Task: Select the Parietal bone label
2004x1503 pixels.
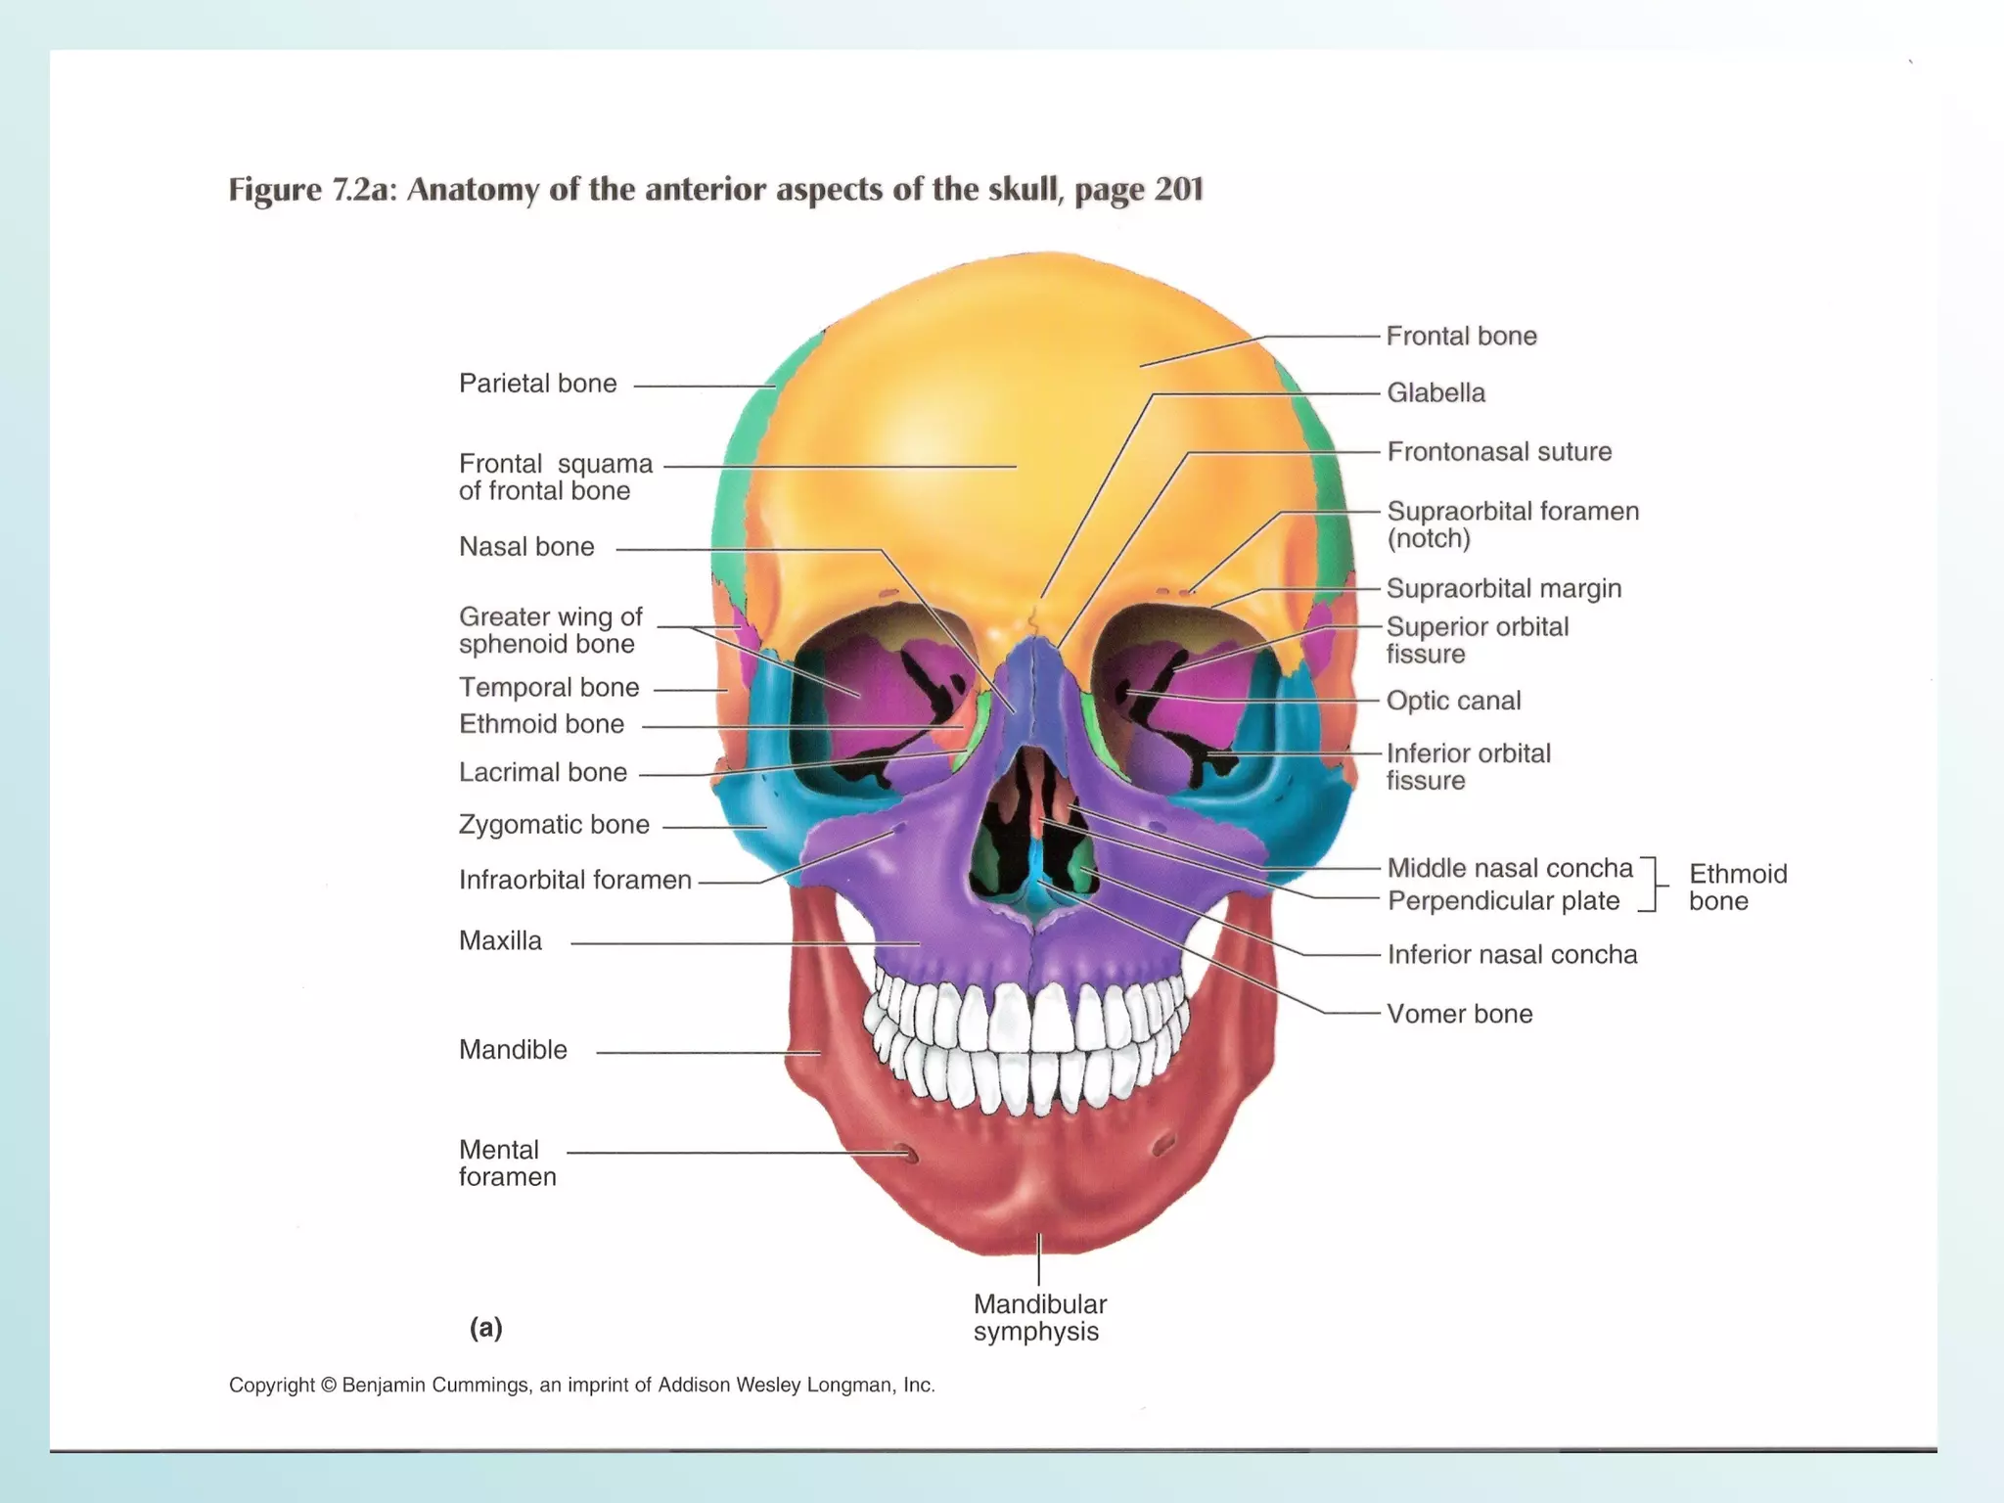Action: (537, 383)
